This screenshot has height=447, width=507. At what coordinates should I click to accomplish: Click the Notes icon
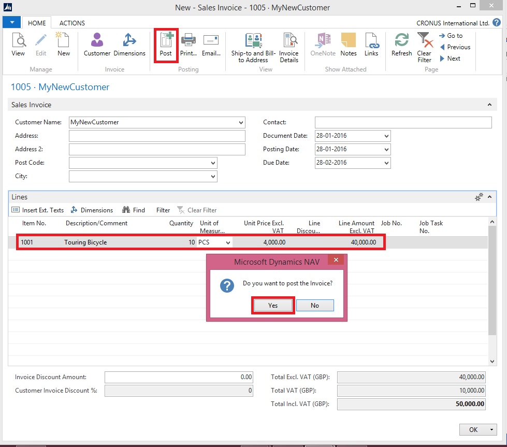click(x=348, y=45)
